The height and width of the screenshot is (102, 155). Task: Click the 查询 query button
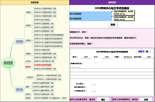[113, 25]
